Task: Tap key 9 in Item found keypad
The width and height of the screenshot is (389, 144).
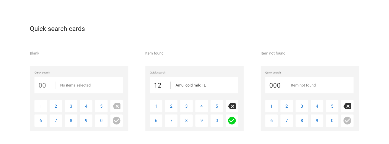Action: [x=202, y=121]
